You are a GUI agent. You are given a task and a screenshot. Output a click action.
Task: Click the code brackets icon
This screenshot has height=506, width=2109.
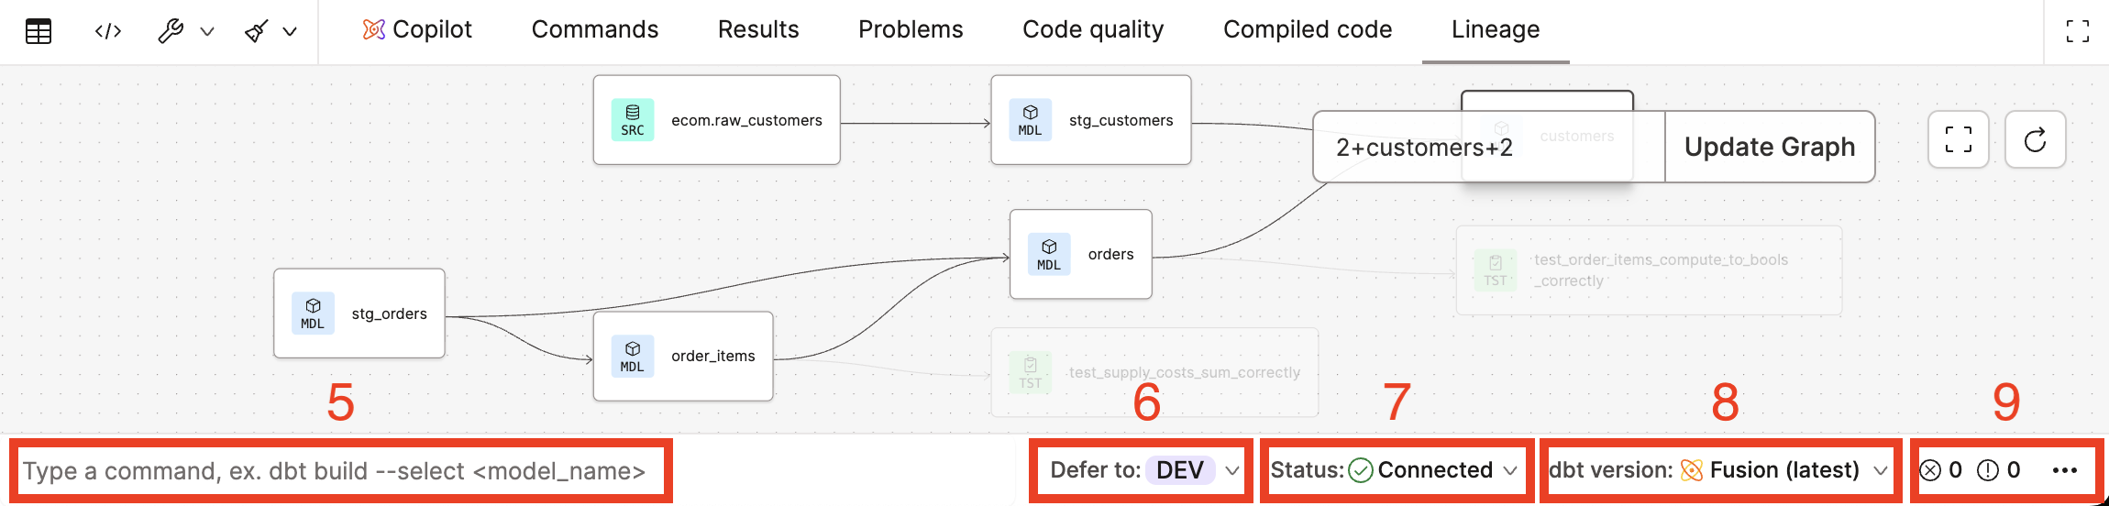[x=108, y=32]
